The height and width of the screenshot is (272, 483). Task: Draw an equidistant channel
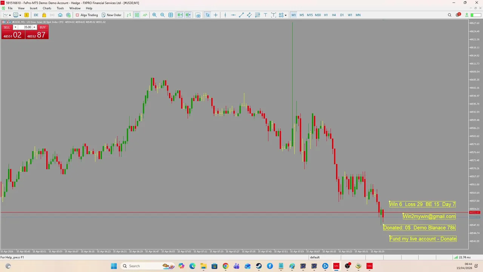tap(249, 15)
